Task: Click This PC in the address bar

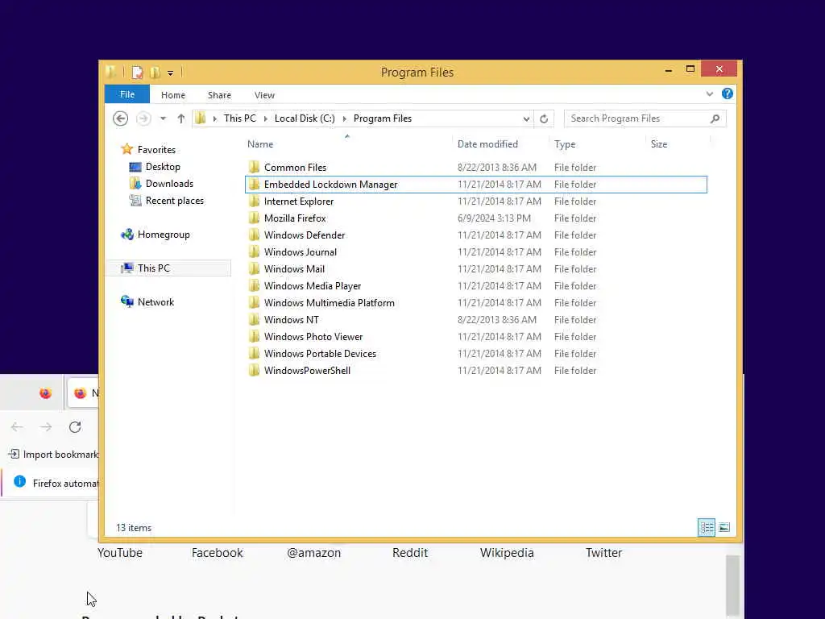Action: [240, 118]
